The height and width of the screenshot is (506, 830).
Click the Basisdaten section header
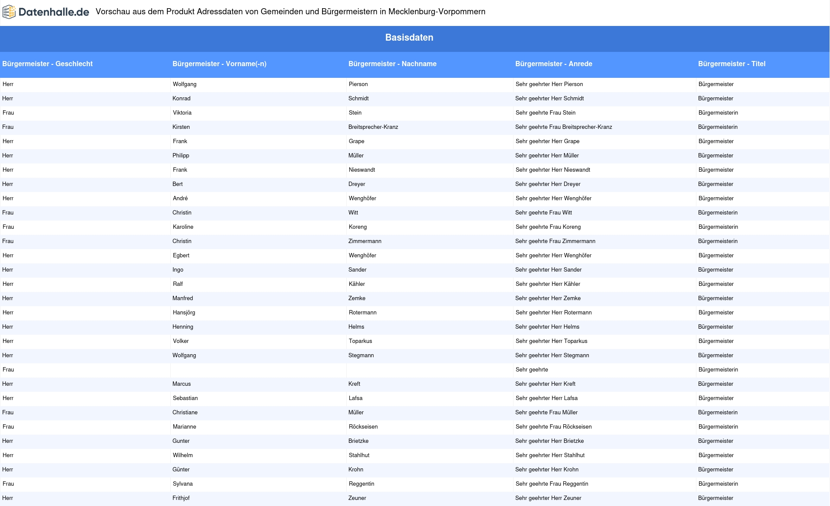click(x=409, y=38)
